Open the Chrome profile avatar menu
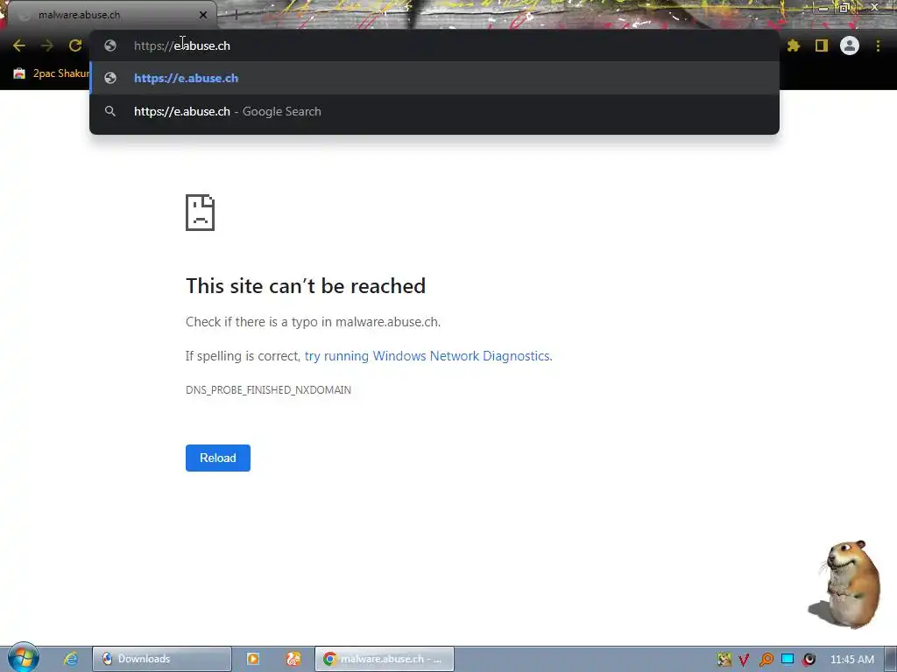 [x=850, y=45]
